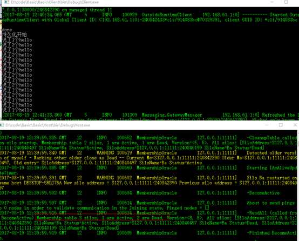Click log code 100929 in Client console
This screenshot has height=241, width=299.
point(130,15)
